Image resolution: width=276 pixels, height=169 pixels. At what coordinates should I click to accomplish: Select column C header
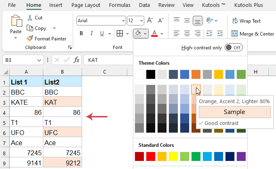coord(105,72)
